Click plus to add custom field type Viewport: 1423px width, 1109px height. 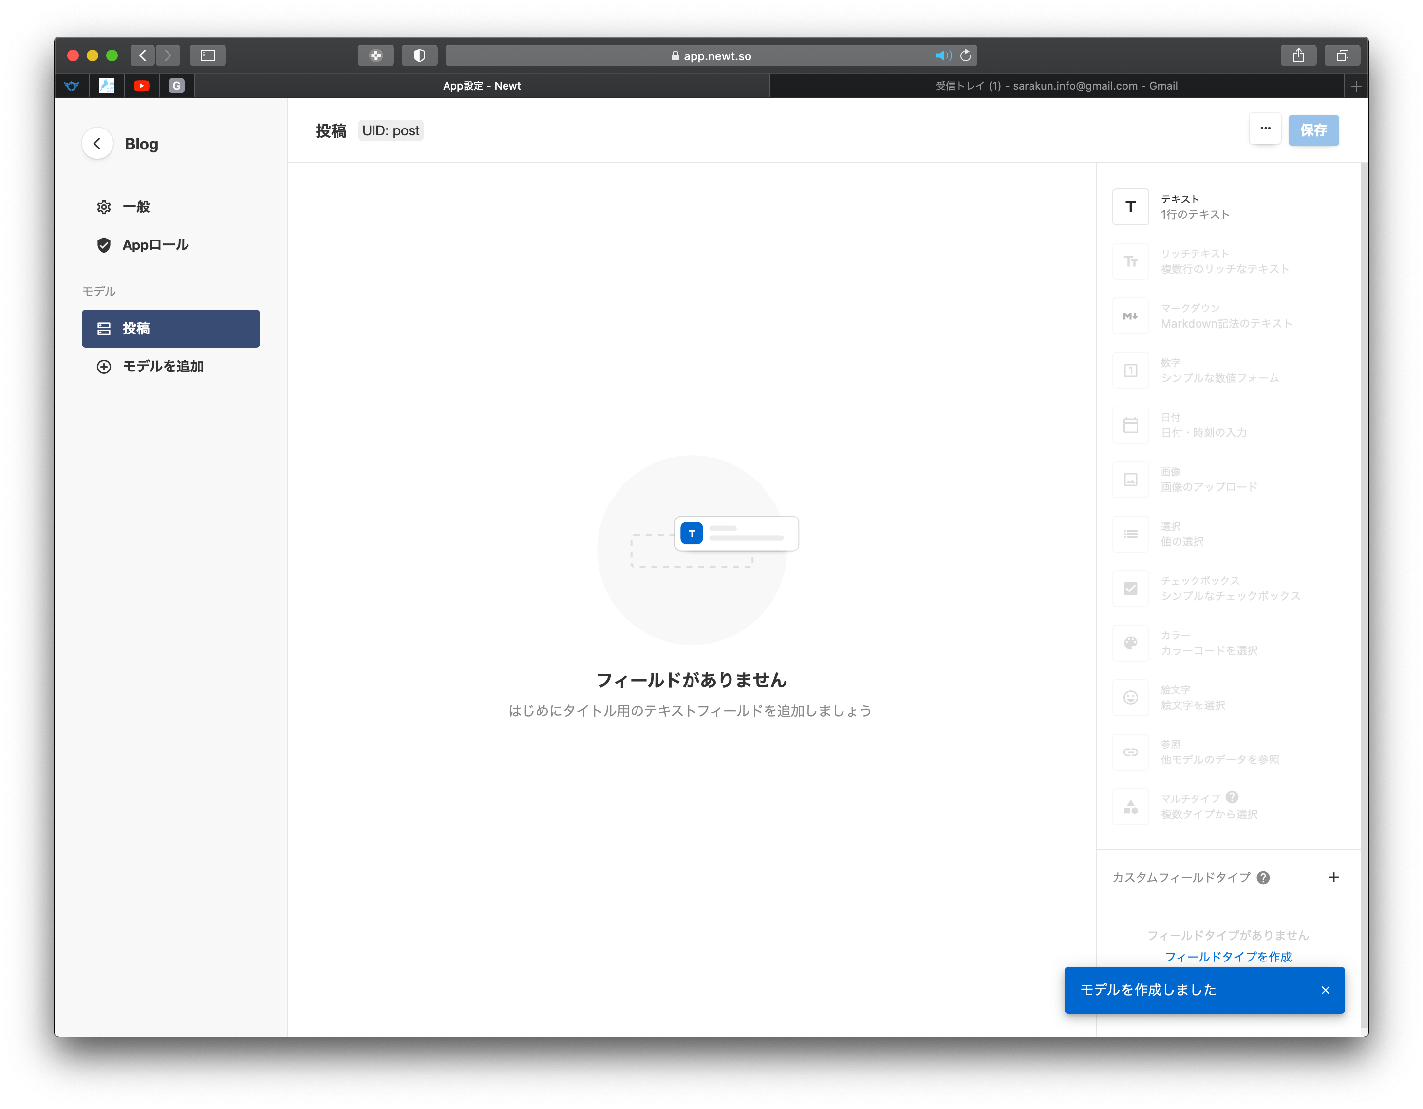point(1333,878)
